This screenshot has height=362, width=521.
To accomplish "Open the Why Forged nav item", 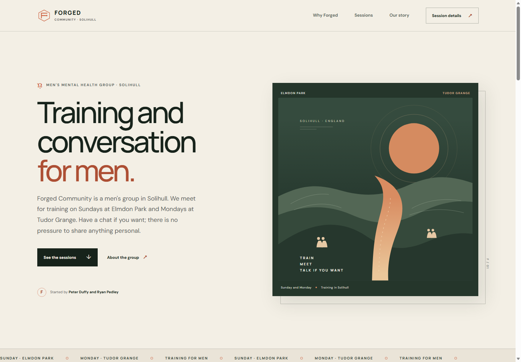I will [x=325, y=15].
